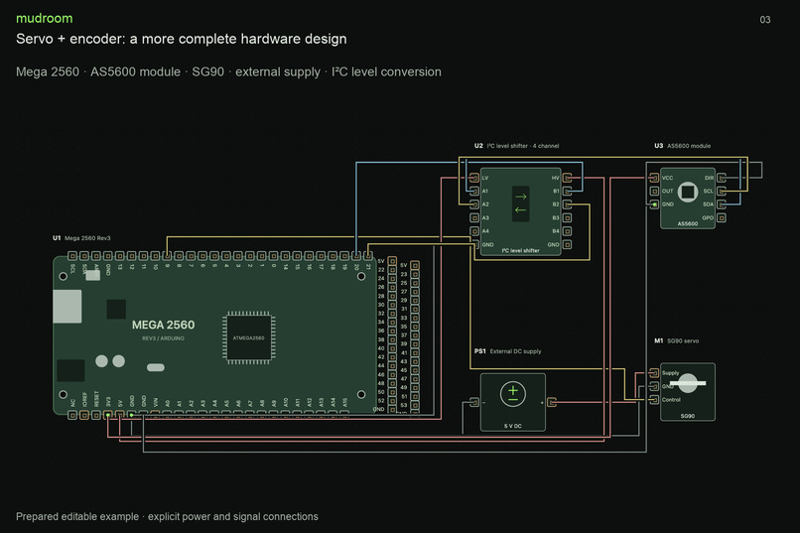Click digital pin 9 pad on the Mega

point(167,255)
